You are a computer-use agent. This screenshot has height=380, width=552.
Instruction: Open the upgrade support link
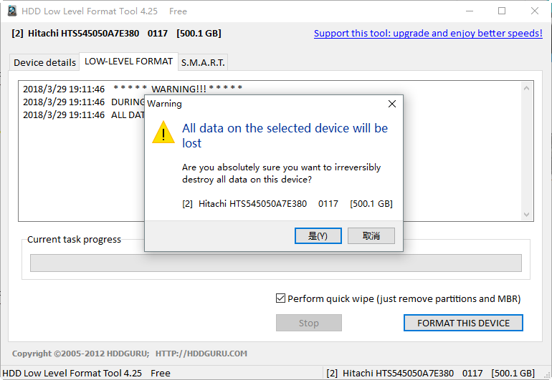[x=428, y=34]
